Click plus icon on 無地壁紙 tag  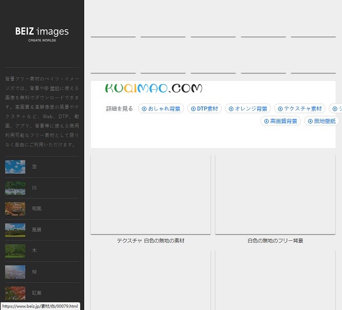[310, 121]
